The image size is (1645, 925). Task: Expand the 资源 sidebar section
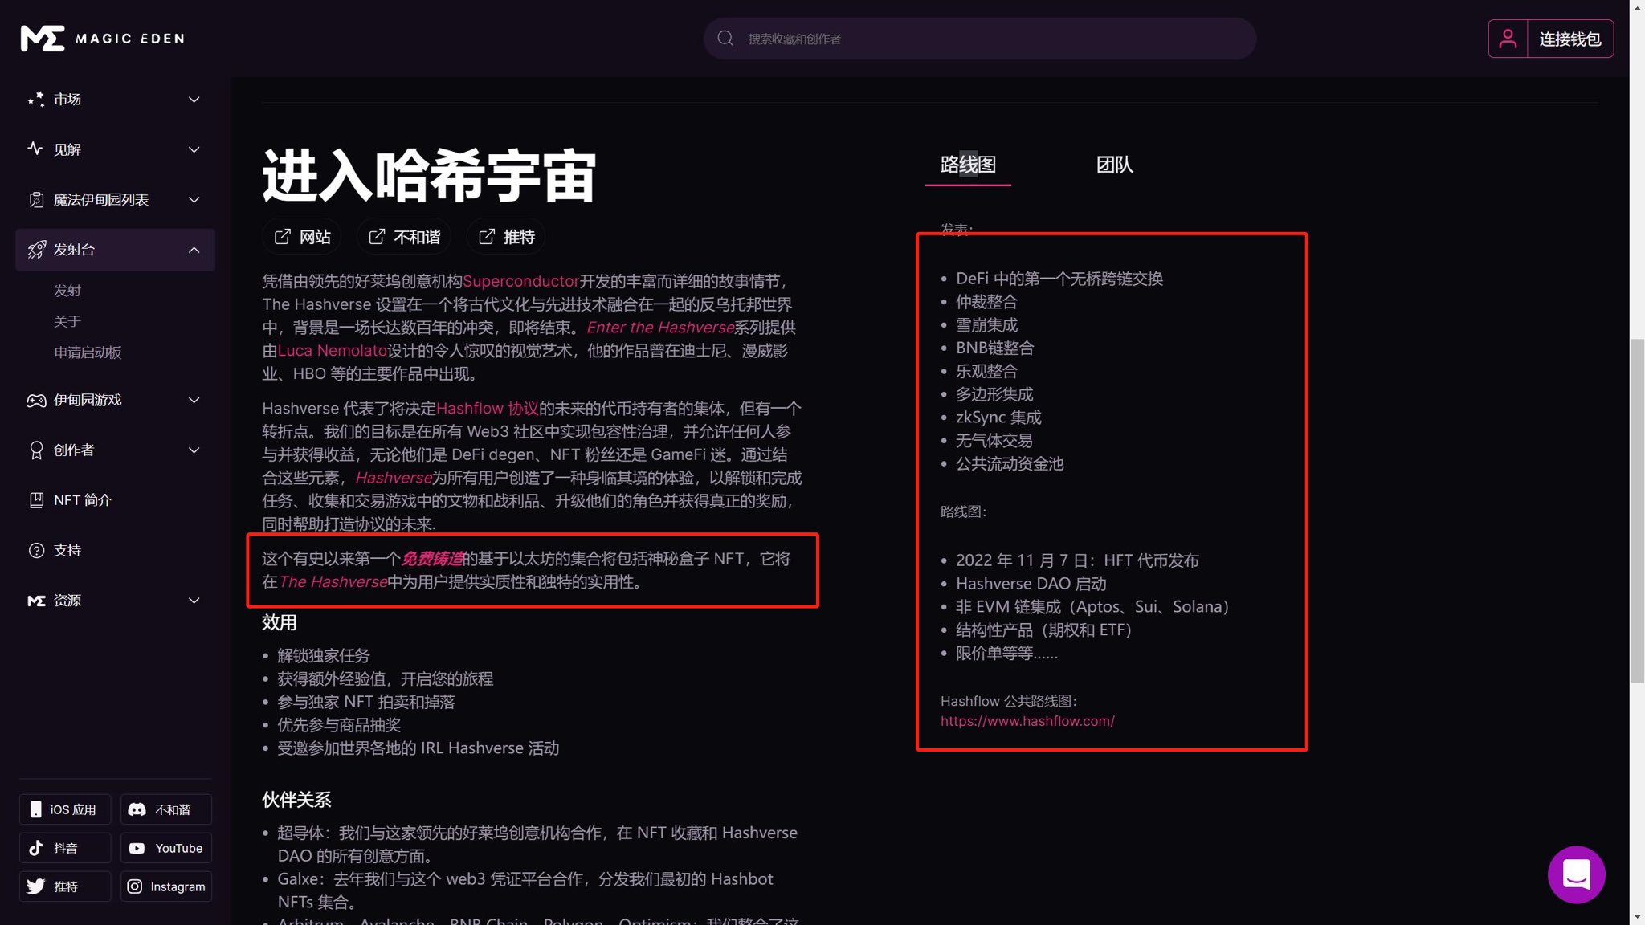click(x=194, y=600)
